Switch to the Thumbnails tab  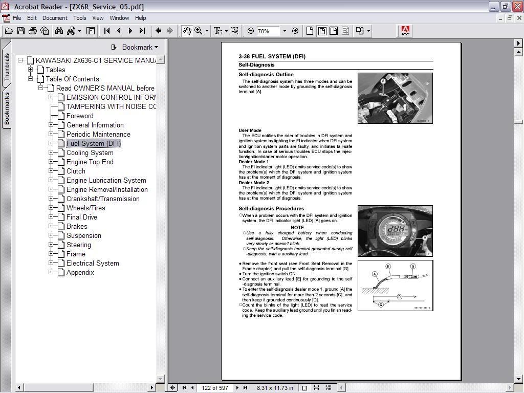pyautogui.click(x=6, y=67)
